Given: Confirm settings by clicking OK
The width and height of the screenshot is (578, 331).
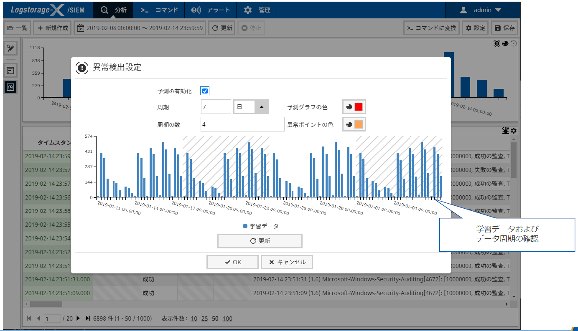Looking at the screenshot, I should pyautogui.click(x=232, y=262).
